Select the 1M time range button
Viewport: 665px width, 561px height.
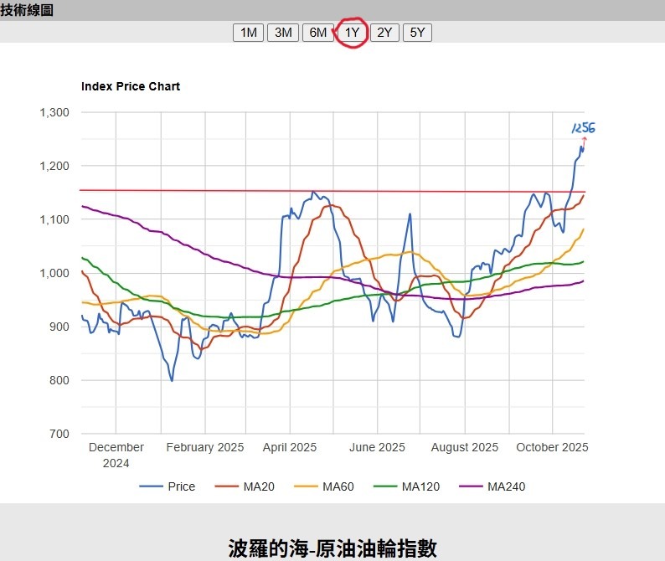click(x=249, y=33)
